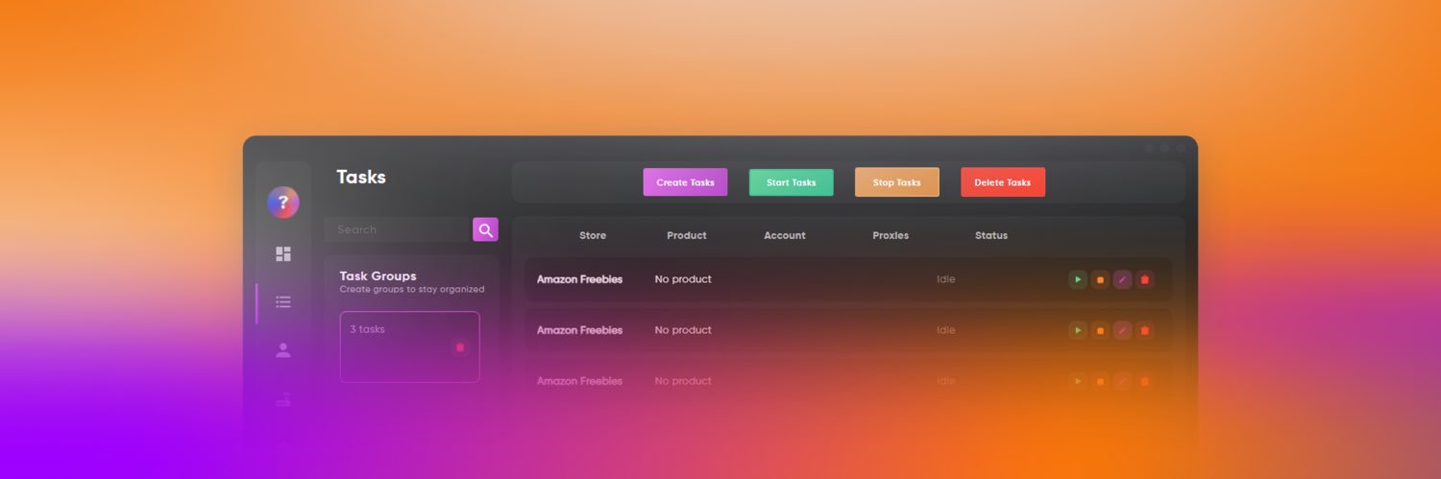
Task: Open the accounts person icon in sidebar
Action: point(283,350)
